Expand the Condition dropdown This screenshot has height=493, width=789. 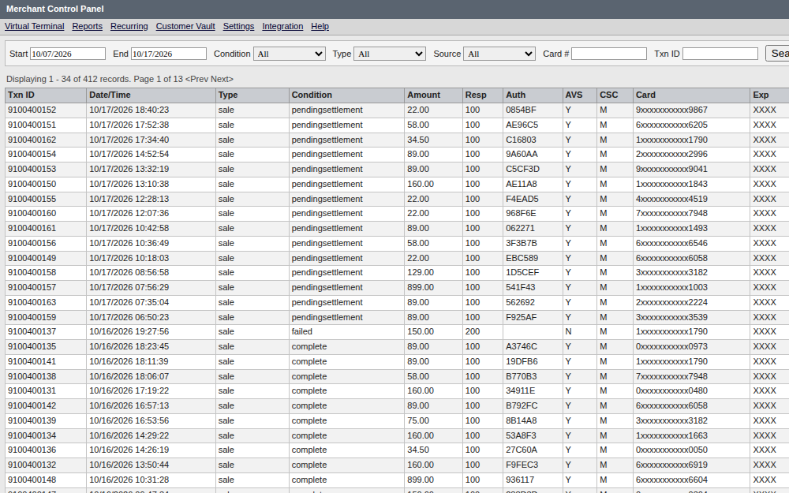point(290,54)
